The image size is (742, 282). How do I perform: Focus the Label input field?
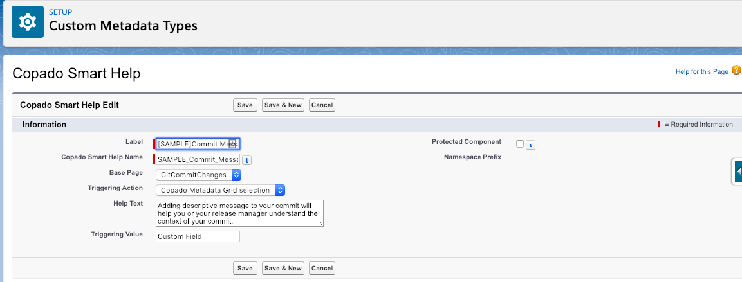tap(198, 144)
